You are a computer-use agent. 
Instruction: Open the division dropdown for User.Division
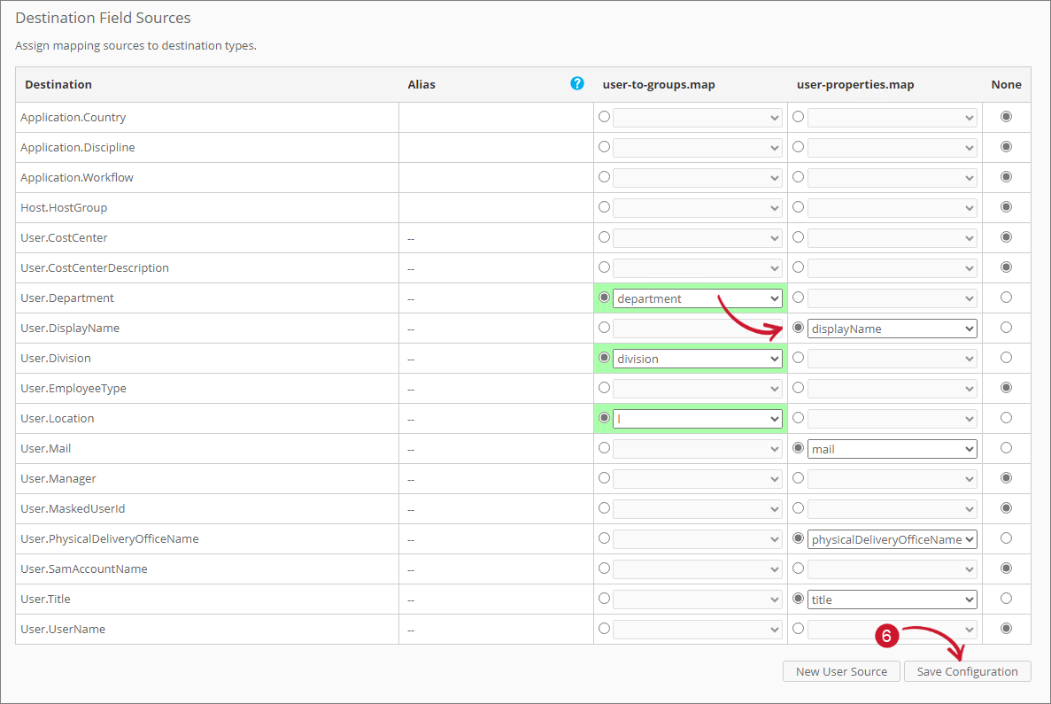(697, 359)
